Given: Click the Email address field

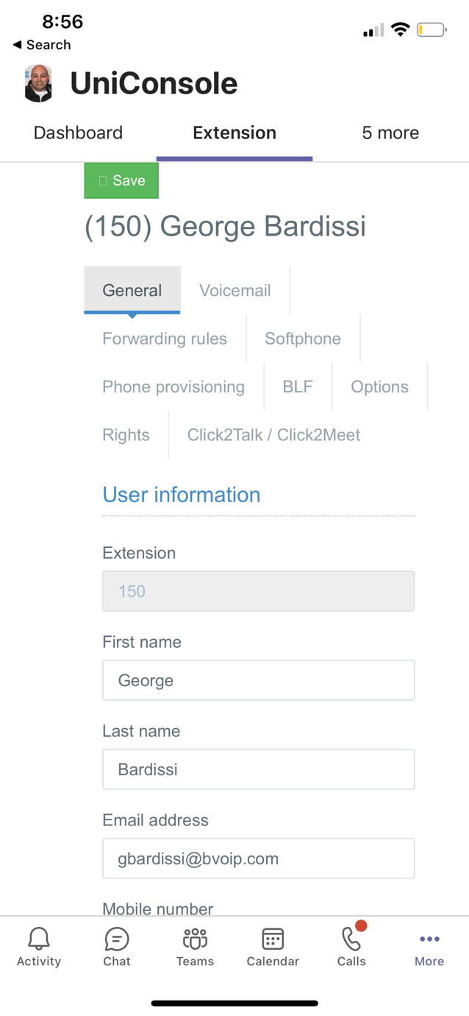Looking at the screenshot, I should click(x=259, y=858).
